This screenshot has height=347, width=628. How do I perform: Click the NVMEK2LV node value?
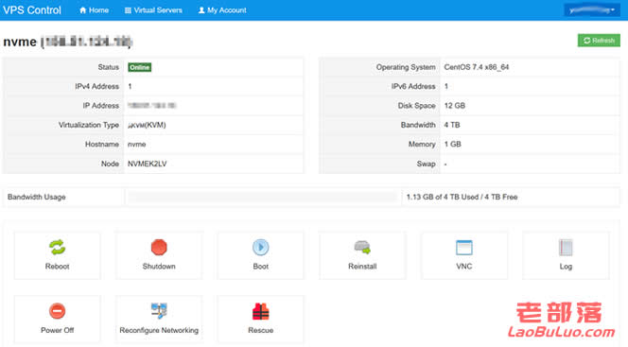(x=147, y=164)
